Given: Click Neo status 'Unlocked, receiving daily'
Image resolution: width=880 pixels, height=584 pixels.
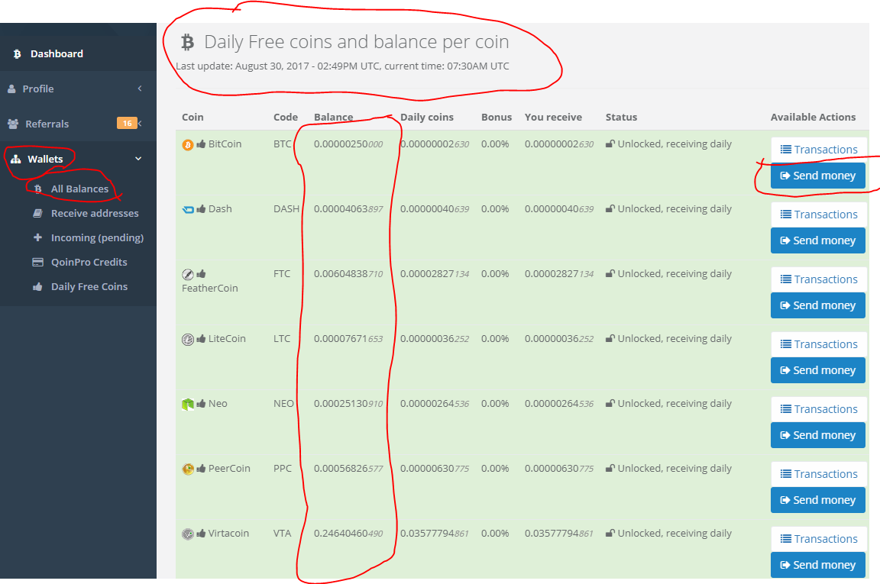Looking at the screenshot, I should (x=675, y=403).
